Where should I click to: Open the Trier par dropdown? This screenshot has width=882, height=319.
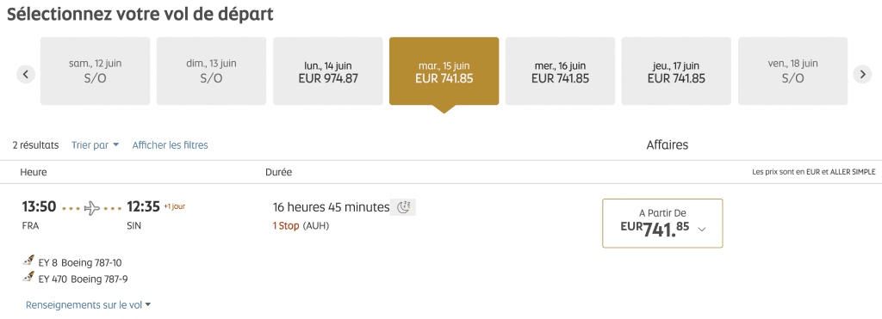[x=95, y=145]
